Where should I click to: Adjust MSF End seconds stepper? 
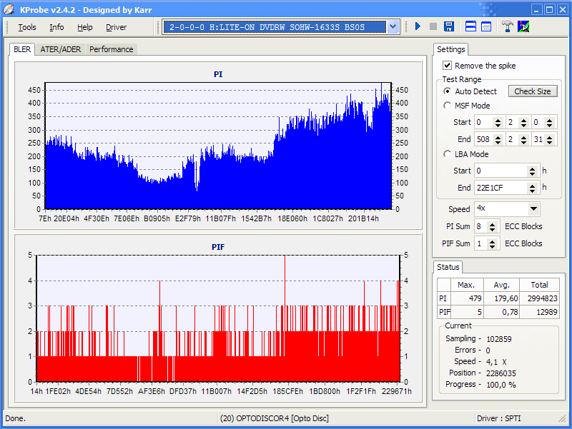click(523, 139)
